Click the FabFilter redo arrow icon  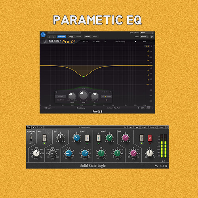point(87,42)
